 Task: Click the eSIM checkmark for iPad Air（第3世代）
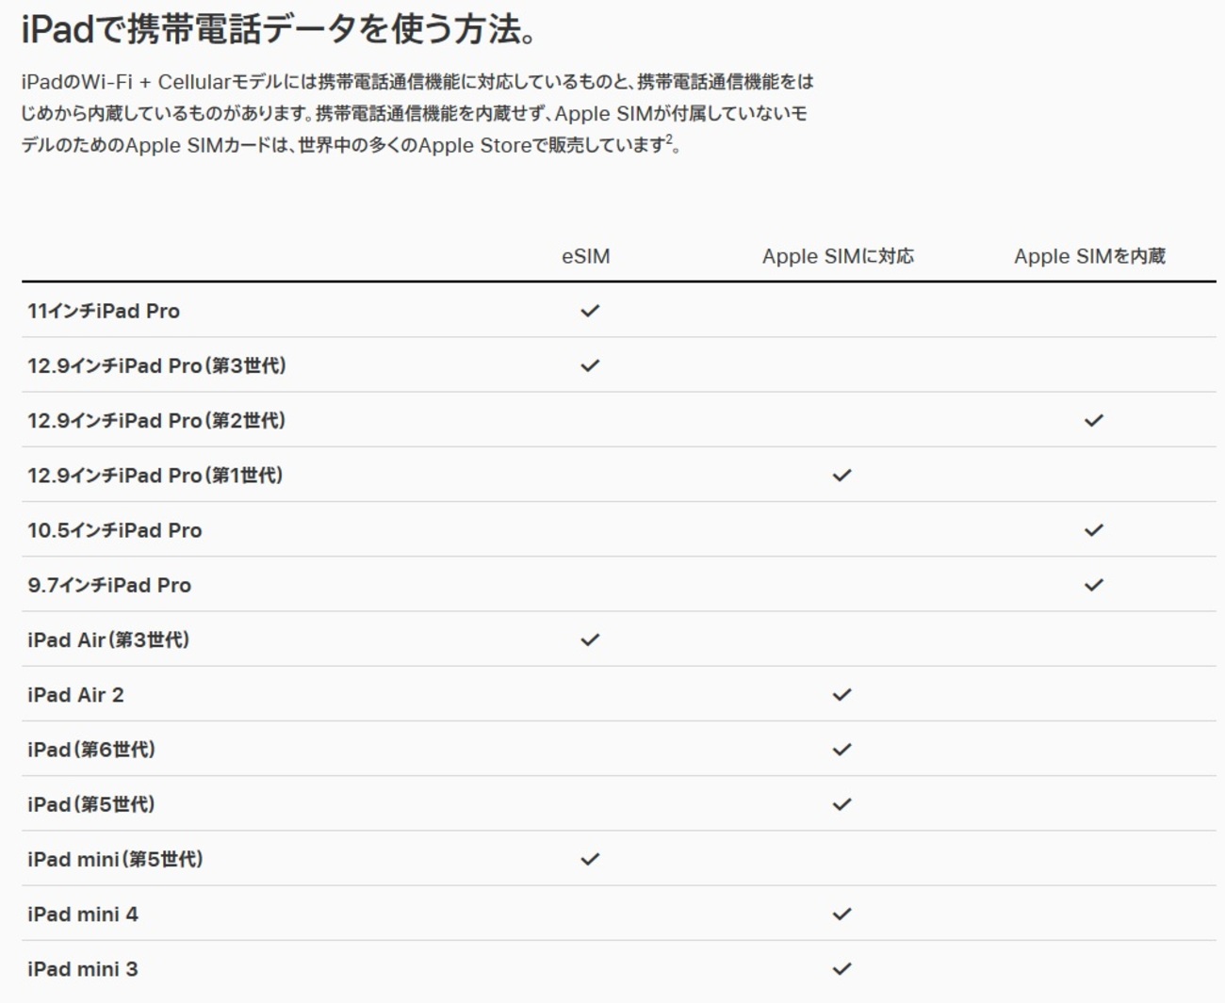590,639
